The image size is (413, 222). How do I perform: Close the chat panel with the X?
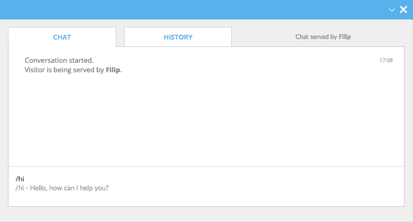403,9
